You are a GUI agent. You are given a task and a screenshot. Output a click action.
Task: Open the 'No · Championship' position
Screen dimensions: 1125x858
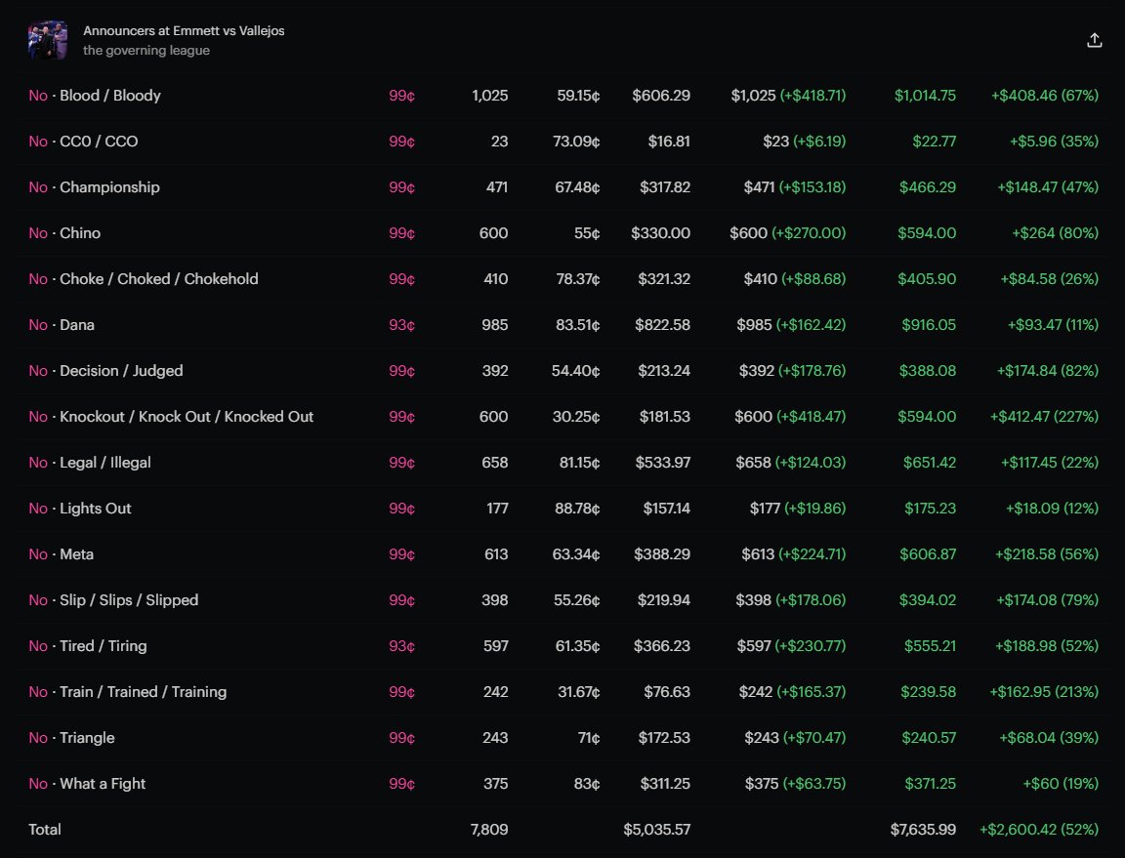(x=94, y=187)
